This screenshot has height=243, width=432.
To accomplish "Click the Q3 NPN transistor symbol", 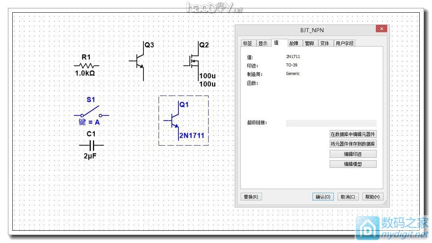I will [x=139, y=61].
